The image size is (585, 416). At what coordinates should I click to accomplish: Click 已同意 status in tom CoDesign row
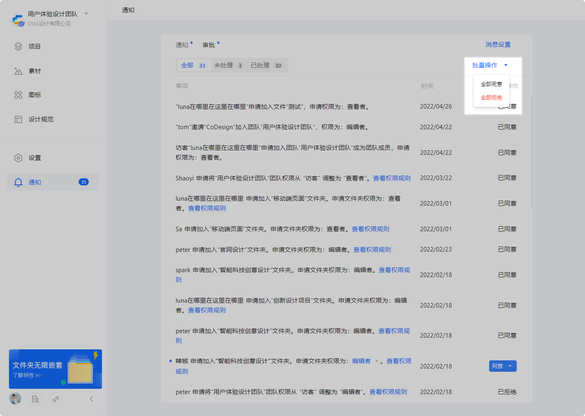(x=507, y=127)
